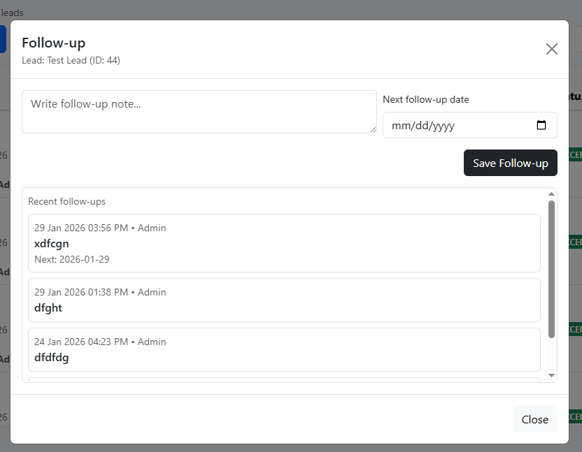The height and width of the screenshot is (452, 582).
Task: Click the 29 Jan 2026 03:56 PM timestamp
Action: pos(81,228)
